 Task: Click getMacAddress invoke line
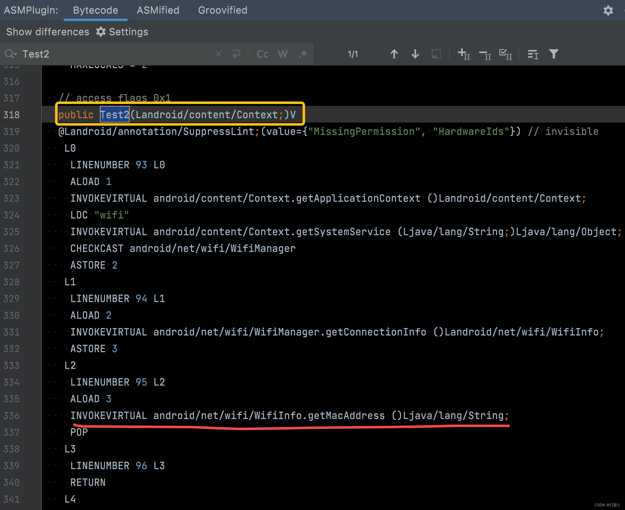(290, 415)
